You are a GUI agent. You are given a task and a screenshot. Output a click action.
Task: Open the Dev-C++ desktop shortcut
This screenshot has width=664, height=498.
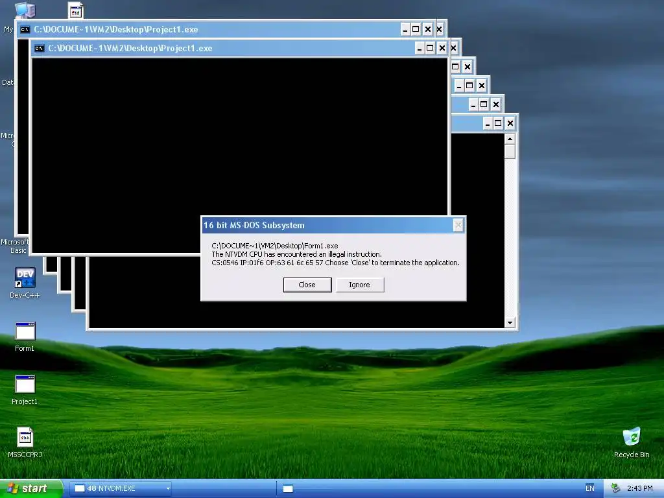point(25,283)
